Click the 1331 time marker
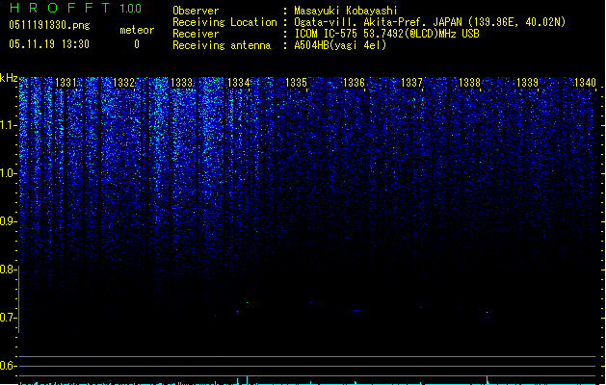Viewport: 606px width, 385px height. click(66, 83)
